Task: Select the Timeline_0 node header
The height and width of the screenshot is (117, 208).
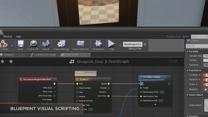Action: [x=93, y=79]
